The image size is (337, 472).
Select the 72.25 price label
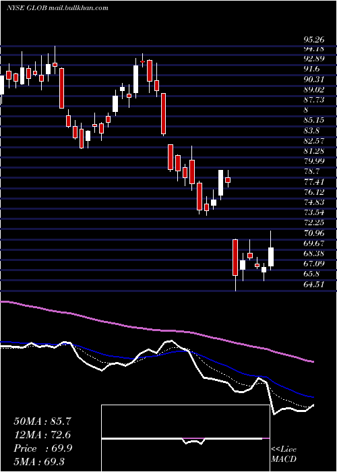click(314, 223)
